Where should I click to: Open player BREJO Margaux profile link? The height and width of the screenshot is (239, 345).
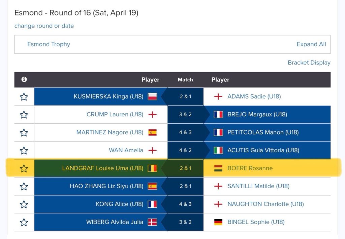click(257, 115)
